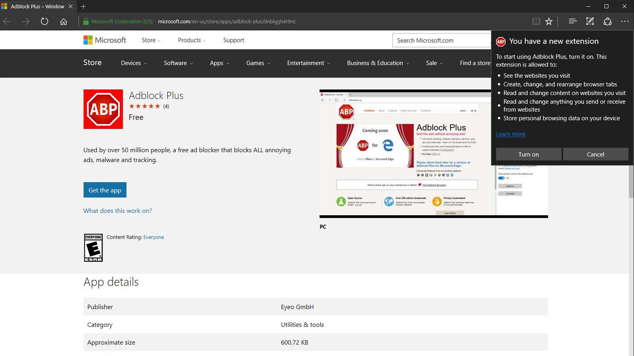Turn on the Adblock Plus extension
The image size is (634, 356).
click(x=528, y=154)
